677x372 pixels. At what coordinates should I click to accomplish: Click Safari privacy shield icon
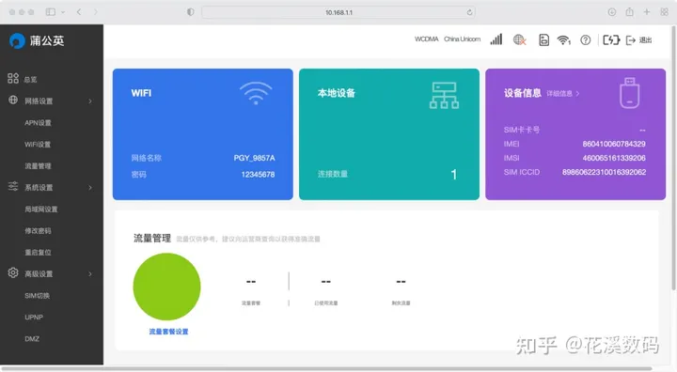[190, 12]
